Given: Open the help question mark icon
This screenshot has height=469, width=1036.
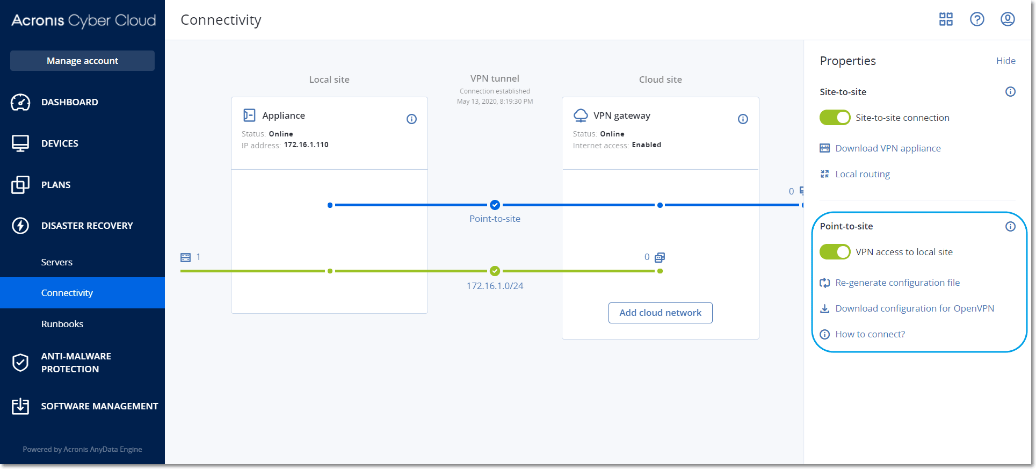Looking at the screenshot, I should point(977,19).
